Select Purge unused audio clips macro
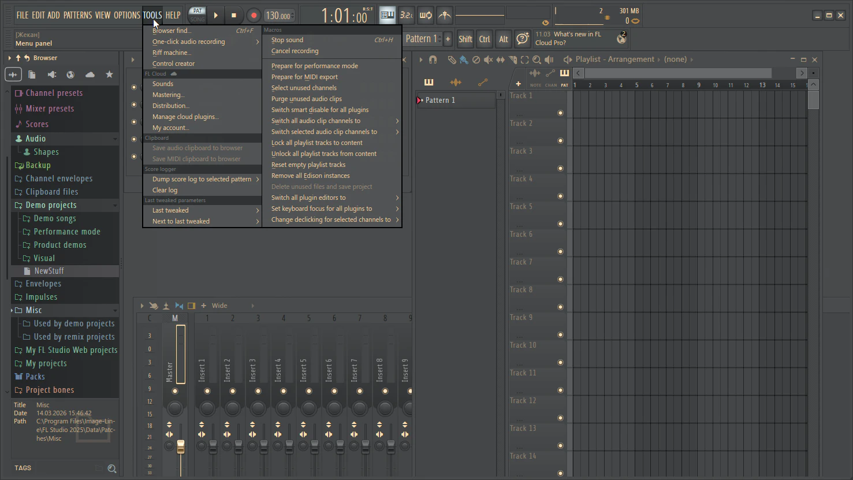Viewport: 853px width, 480px height. pyautogui.click(x=307, y=99)
